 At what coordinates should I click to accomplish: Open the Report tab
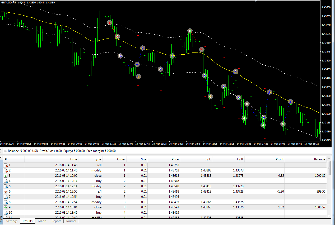(56, 221)
